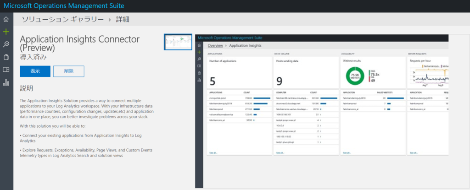Click bullet "Connect your existing applications"
Viewport: 470px width, 190px height.
pyautogui.click(x=81, y=138)
